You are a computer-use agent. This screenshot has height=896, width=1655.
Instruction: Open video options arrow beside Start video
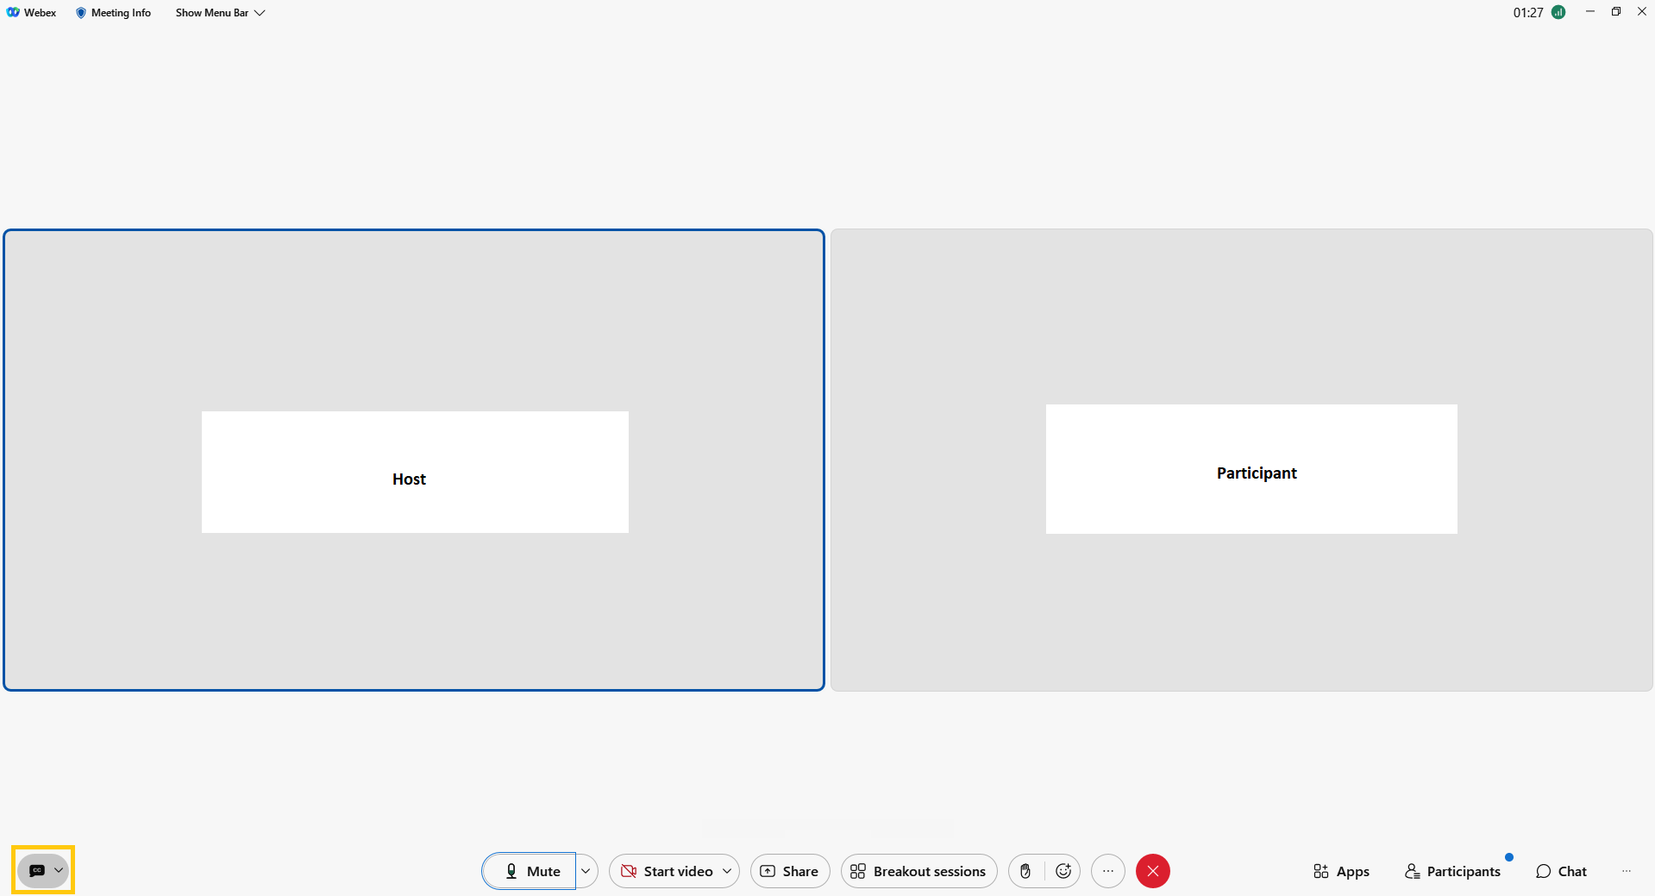pyautogui.click(x=727, y=871)
